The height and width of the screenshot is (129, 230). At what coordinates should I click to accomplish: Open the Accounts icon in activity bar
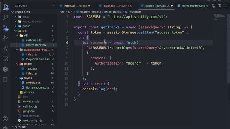coord(5,119)
